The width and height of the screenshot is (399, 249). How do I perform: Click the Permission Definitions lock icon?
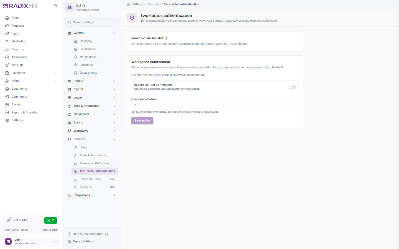[76, 164]
